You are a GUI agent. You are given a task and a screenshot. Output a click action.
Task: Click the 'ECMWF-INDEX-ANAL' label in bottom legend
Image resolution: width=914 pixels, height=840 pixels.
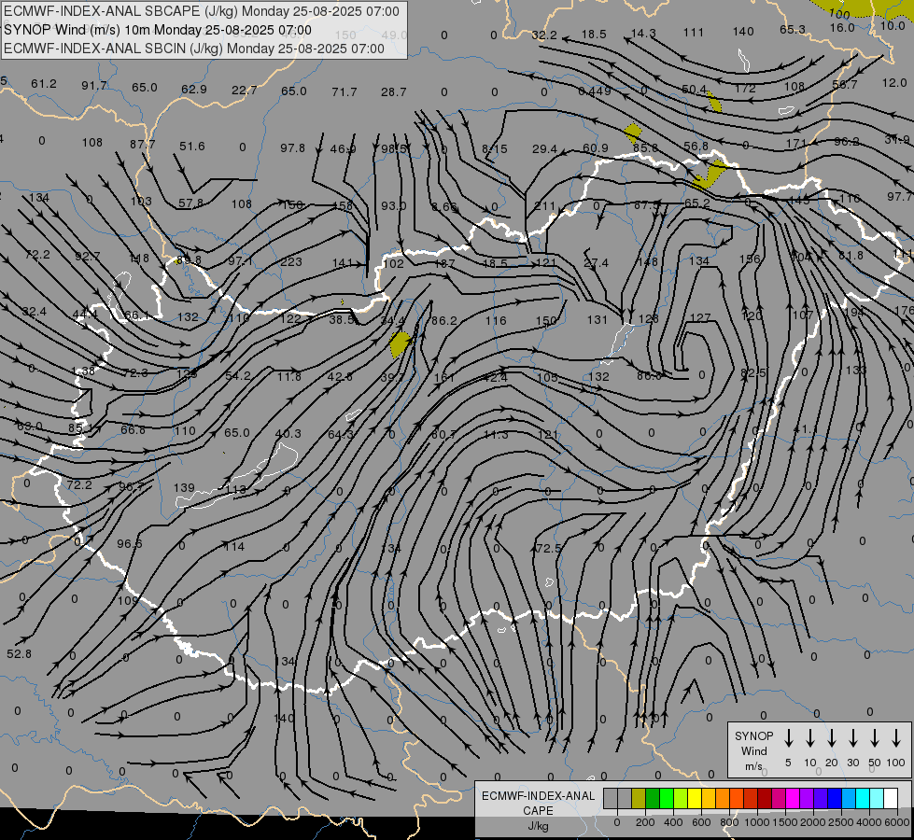(538, 796)
